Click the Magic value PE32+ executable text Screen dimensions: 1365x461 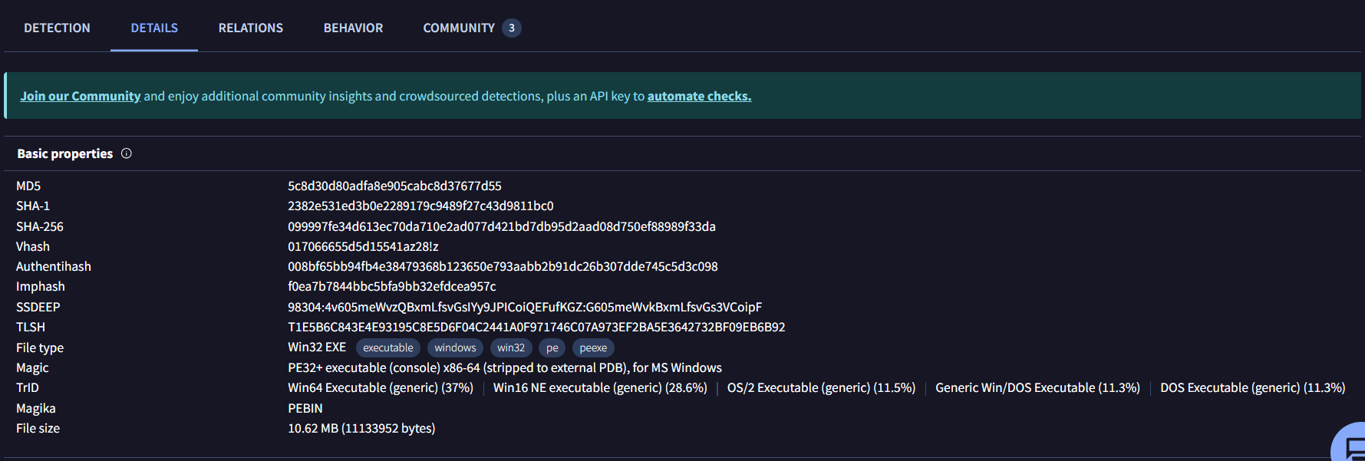505,367
